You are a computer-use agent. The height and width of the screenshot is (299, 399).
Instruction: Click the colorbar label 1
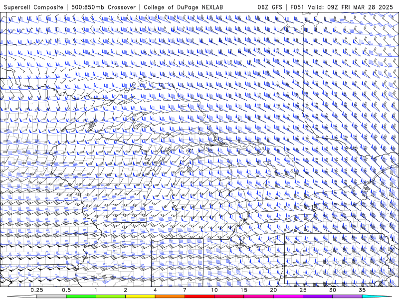click(x=96, y=290)
